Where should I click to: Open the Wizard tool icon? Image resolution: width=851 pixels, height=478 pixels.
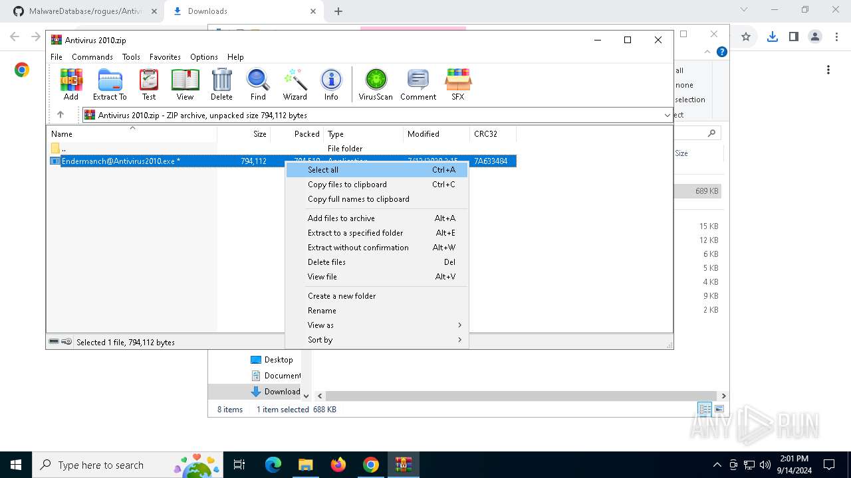(x=295, y=84)
